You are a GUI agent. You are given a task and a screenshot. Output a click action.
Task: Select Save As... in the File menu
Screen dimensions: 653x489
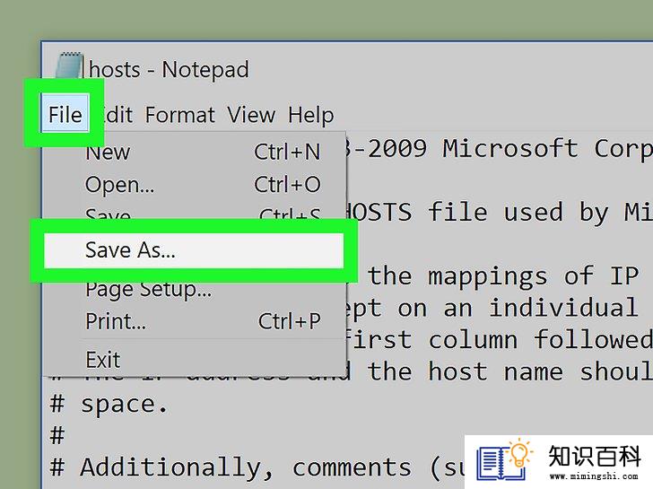point(194,250)
